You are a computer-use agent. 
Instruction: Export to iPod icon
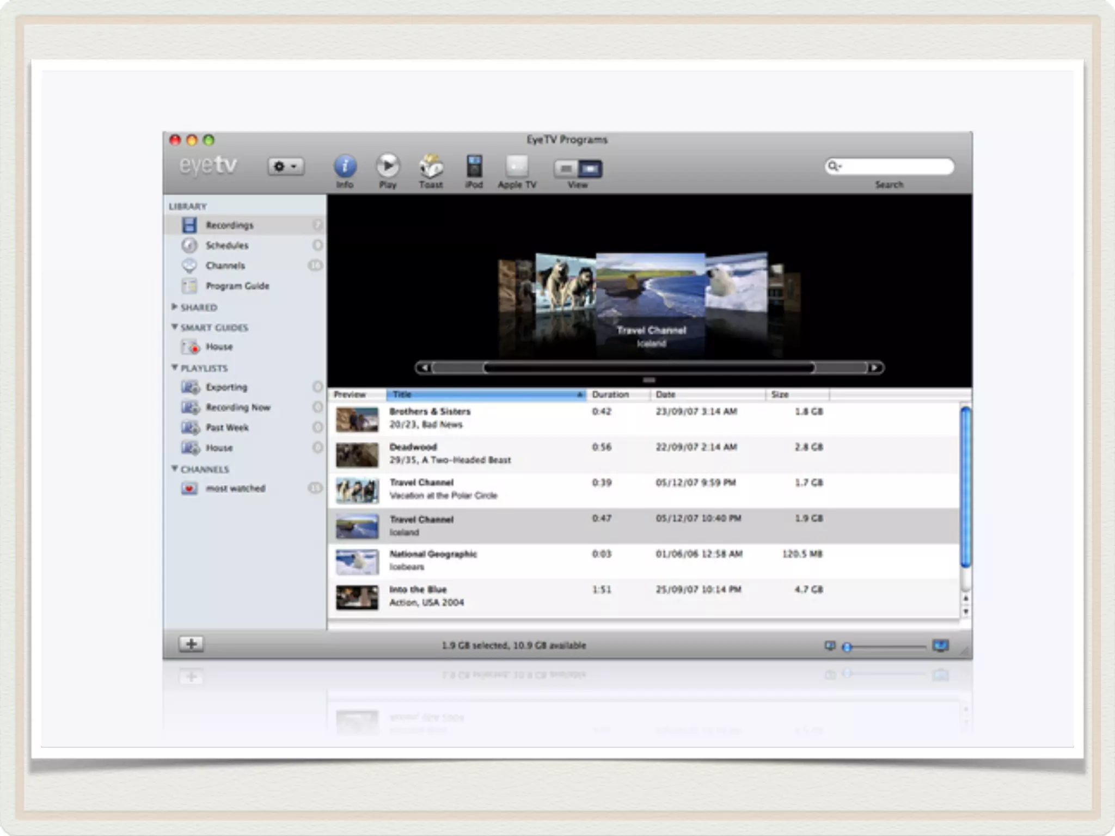coord(474,166)
